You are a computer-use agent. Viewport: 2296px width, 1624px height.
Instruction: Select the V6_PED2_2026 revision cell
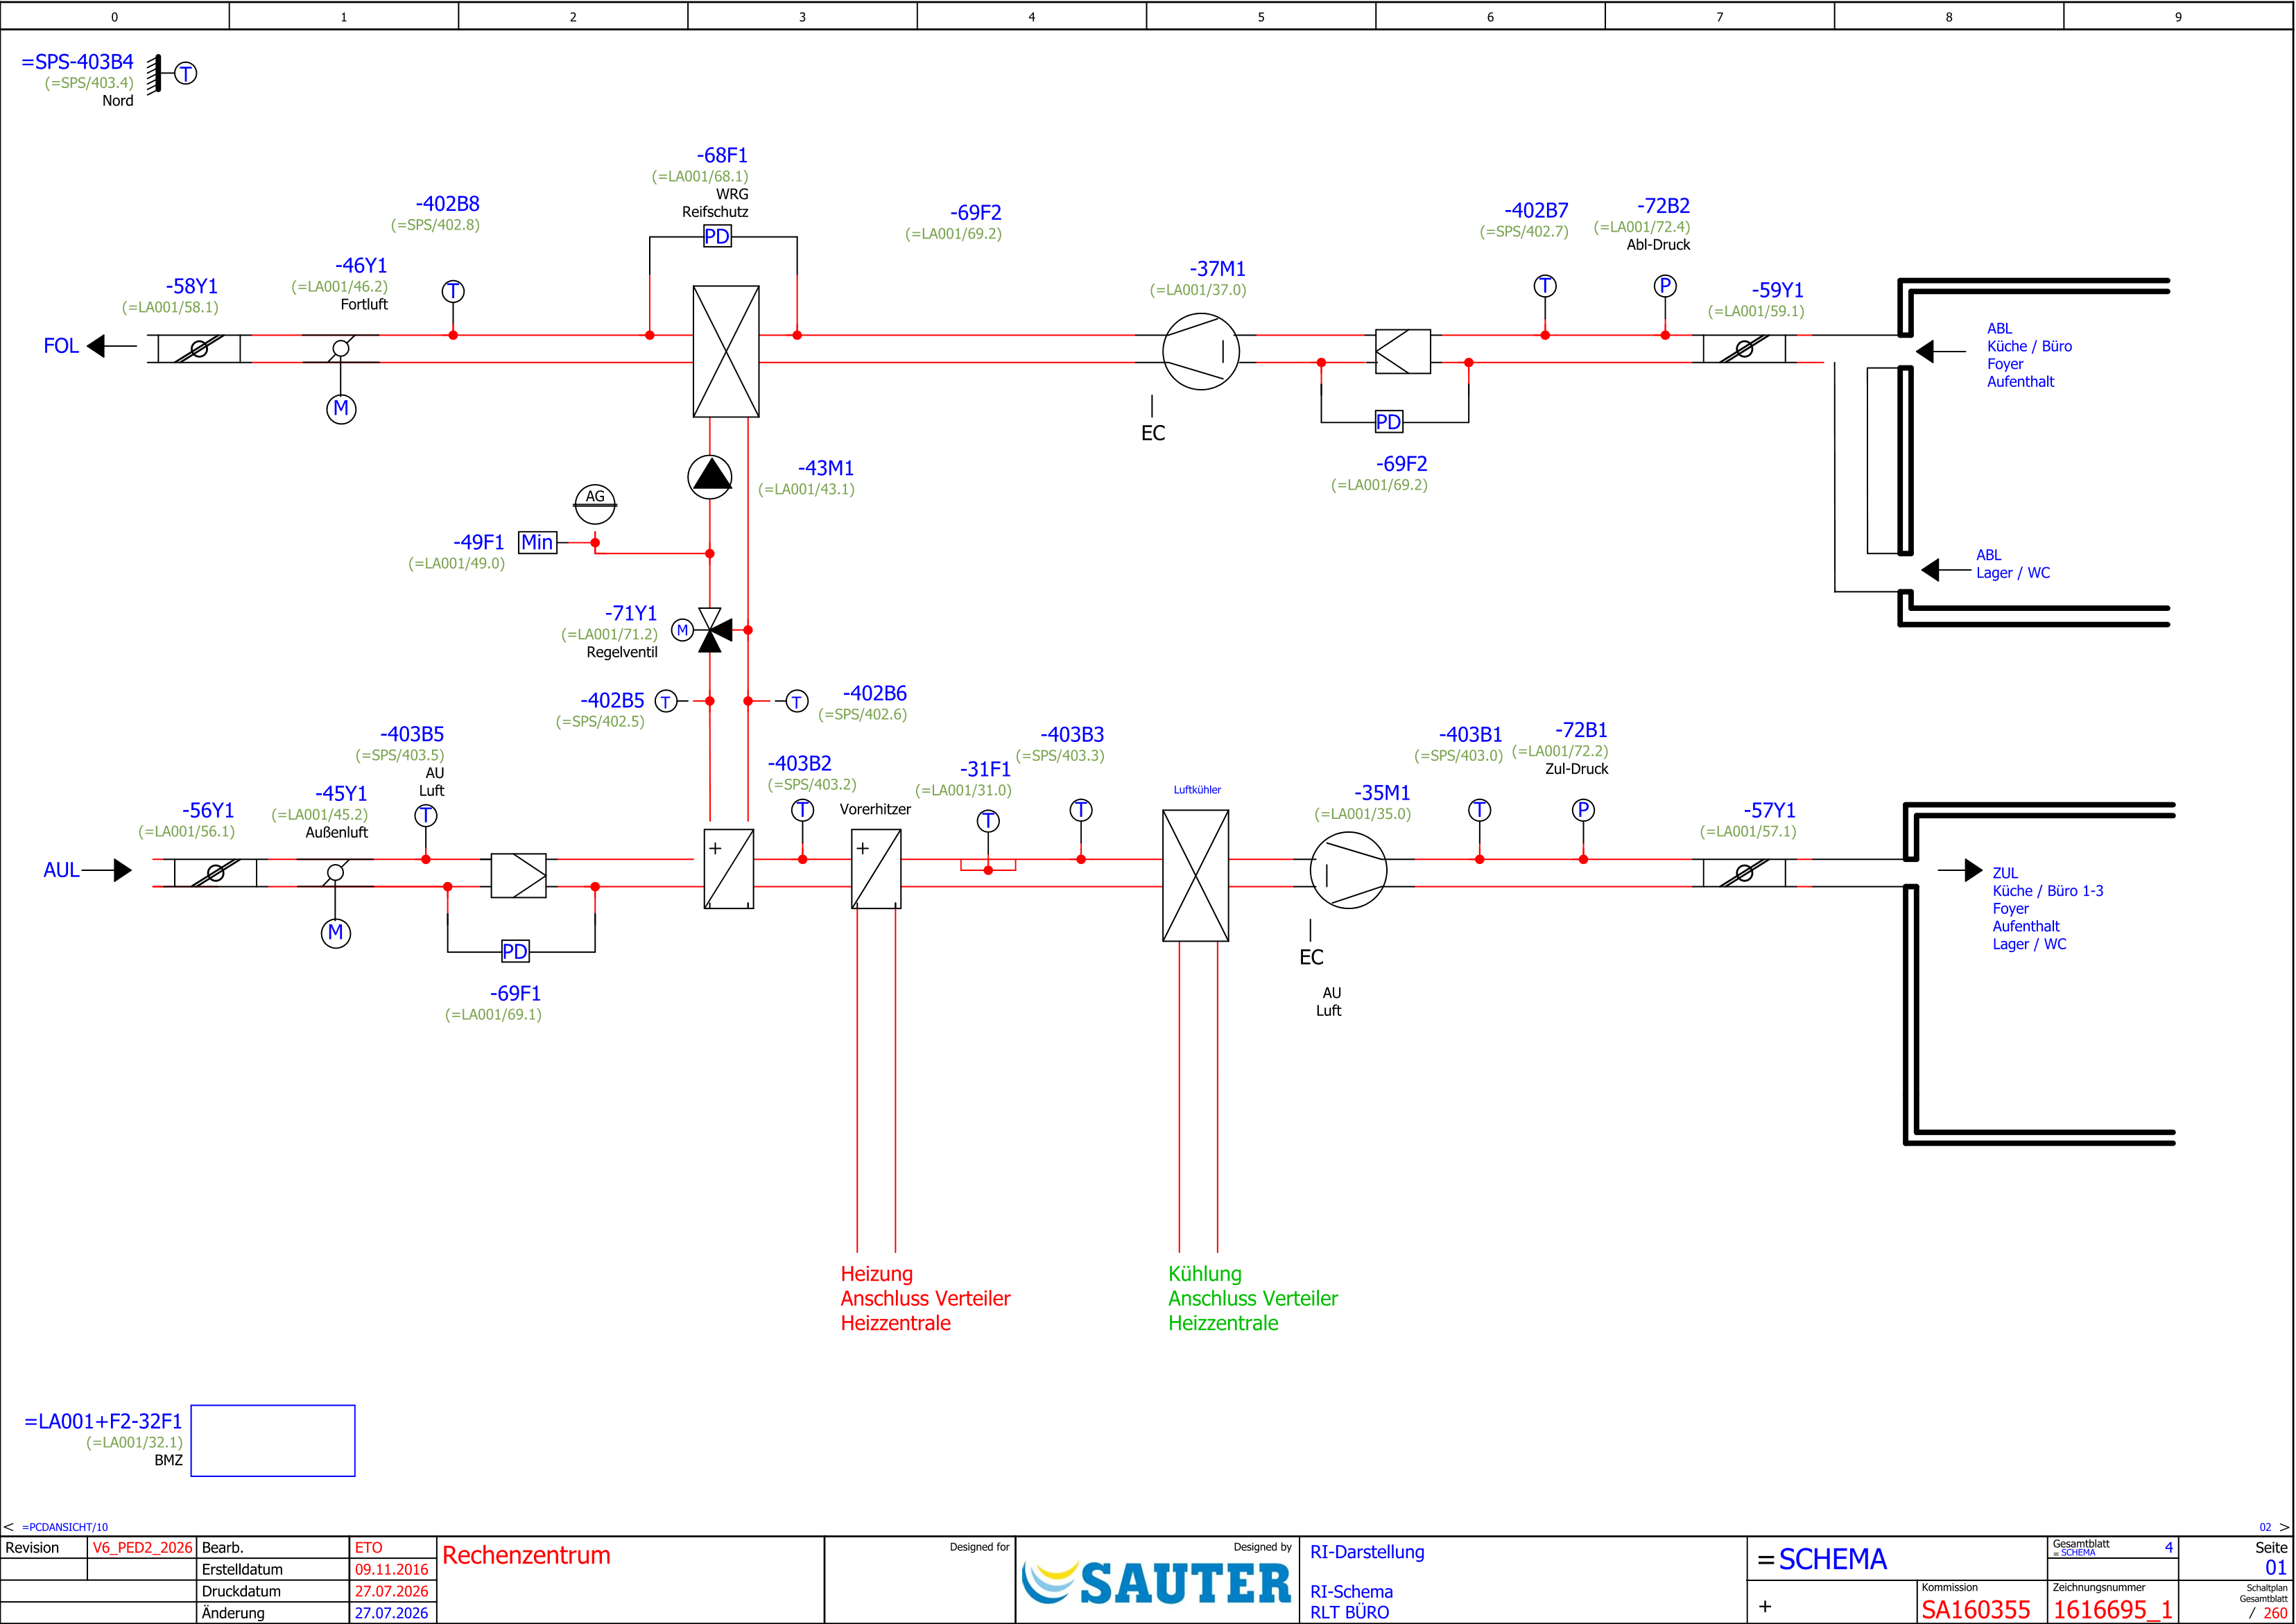[142, 1547]
